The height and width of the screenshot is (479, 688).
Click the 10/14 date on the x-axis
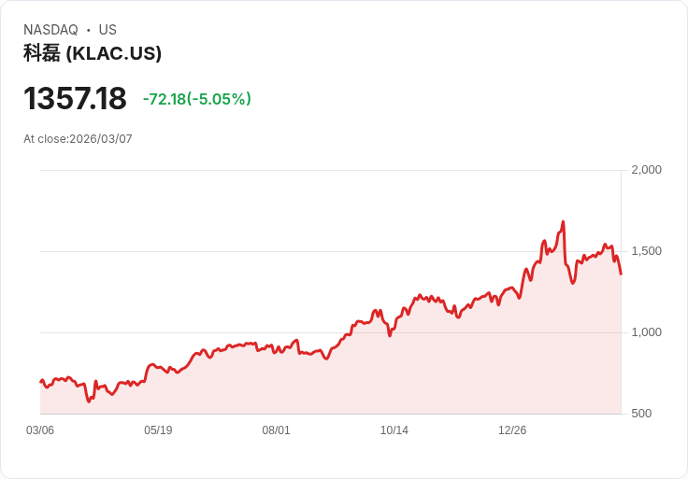point(394,430)
